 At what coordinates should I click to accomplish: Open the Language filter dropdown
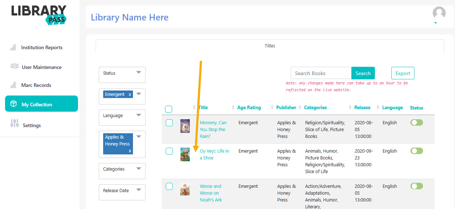click(x=122, y=117)
